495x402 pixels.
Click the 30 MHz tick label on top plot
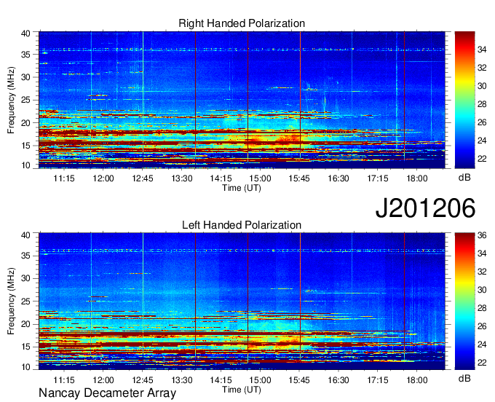tap(26, 78)
